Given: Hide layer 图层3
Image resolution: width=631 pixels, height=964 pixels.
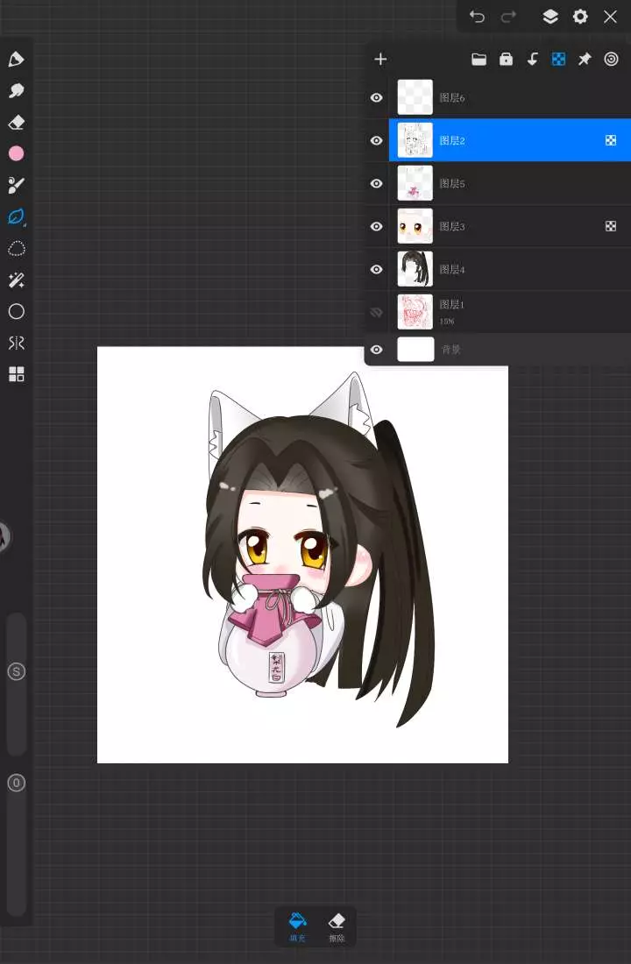Looking at the screenshot, I should tap(376, 226).
